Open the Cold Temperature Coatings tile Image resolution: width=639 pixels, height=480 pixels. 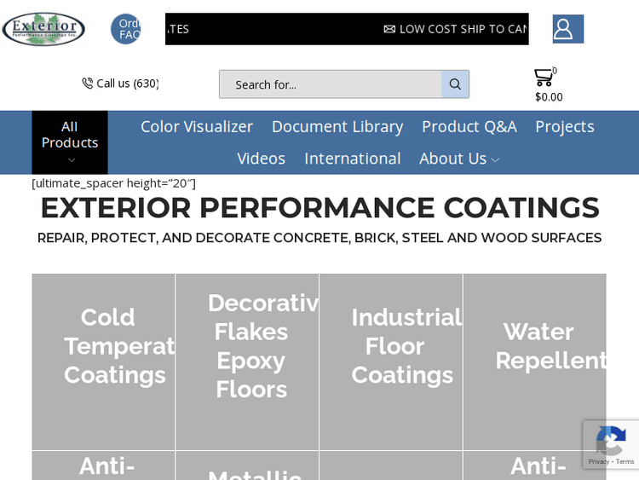point(103,361)
